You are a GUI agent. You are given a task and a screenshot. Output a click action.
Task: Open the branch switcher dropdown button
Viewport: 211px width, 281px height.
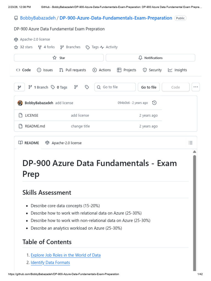coord(20,87)
